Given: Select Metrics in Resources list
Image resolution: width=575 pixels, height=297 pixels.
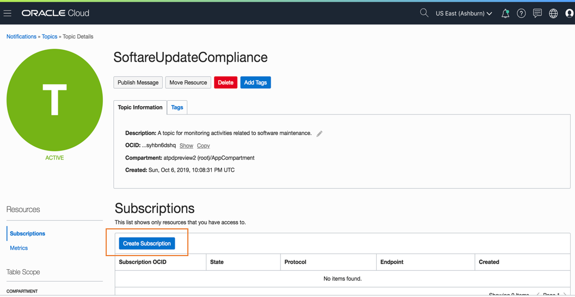Looking at the screenshot, I should click(19, 248).
